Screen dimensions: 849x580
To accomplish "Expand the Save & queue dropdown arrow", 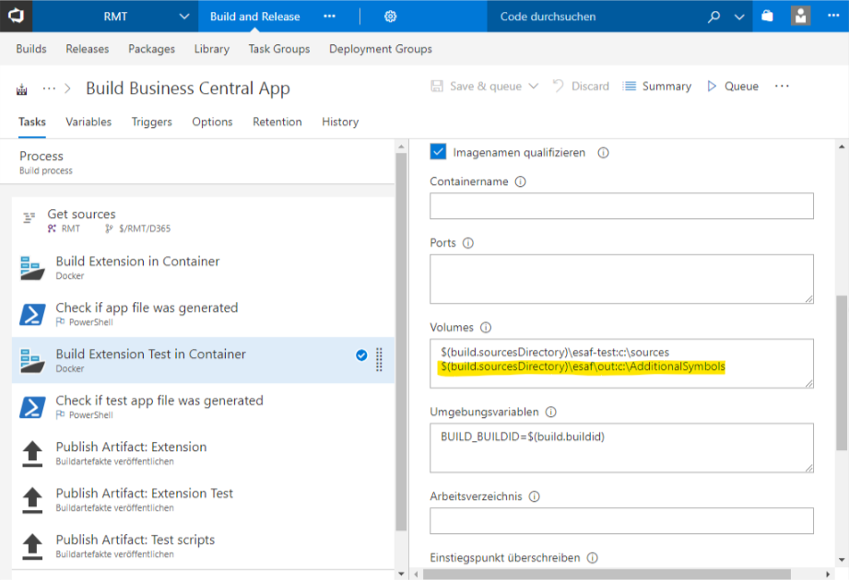I will (534, 86).
